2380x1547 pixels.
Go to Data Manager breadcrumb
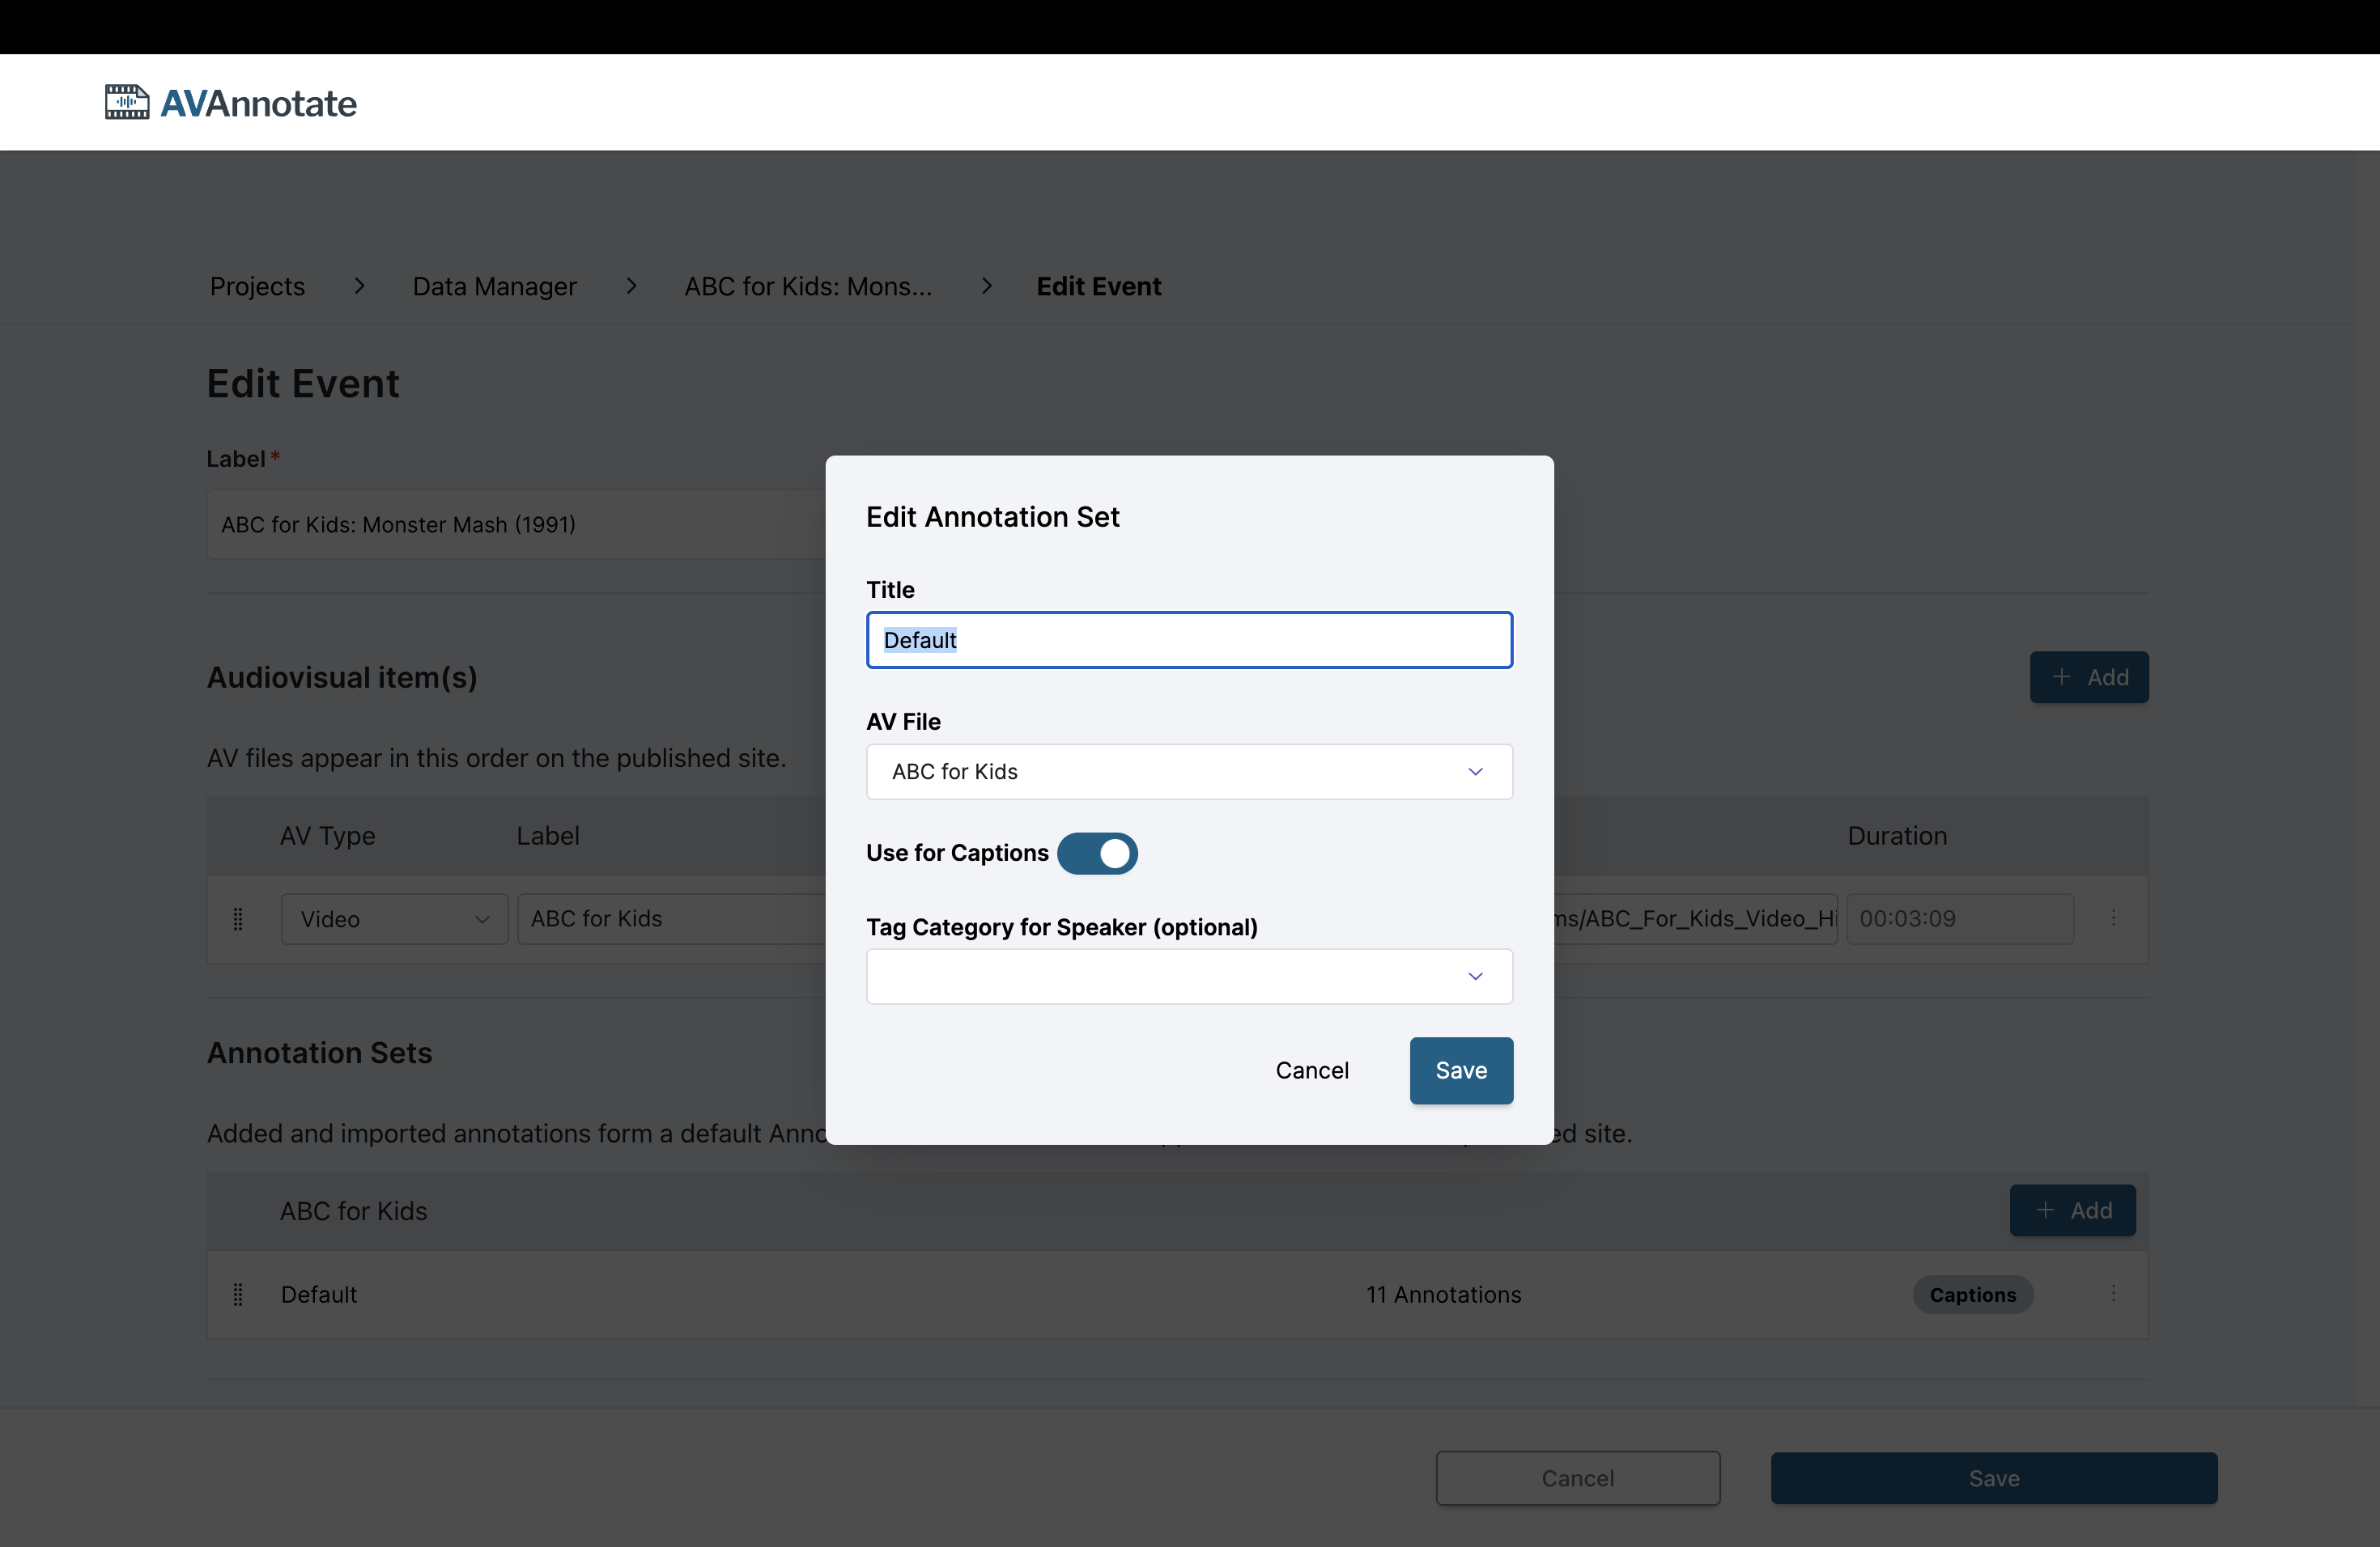(494, 286)
